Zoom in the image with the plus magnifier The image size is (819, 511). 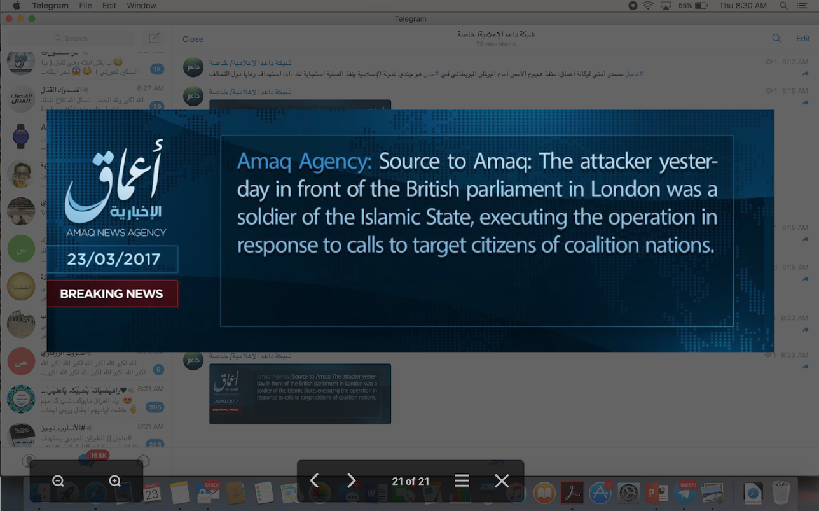click(114, 481)
